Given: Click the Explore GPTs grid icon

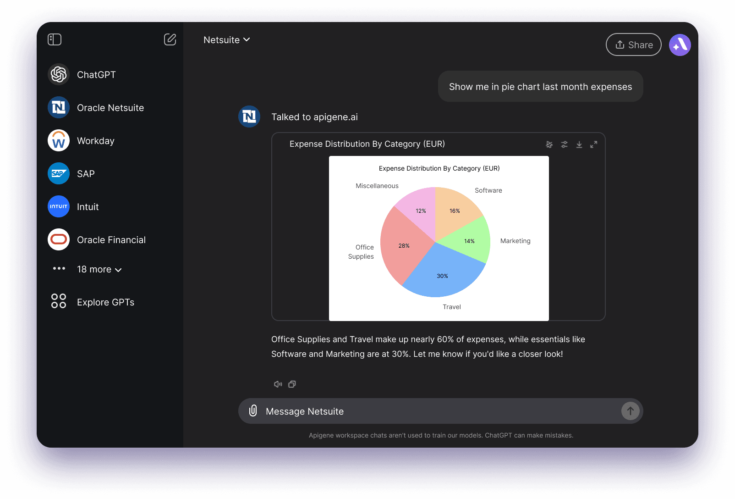Looking at the screenshot, I should pyautogui.click(x=59, y=301).
